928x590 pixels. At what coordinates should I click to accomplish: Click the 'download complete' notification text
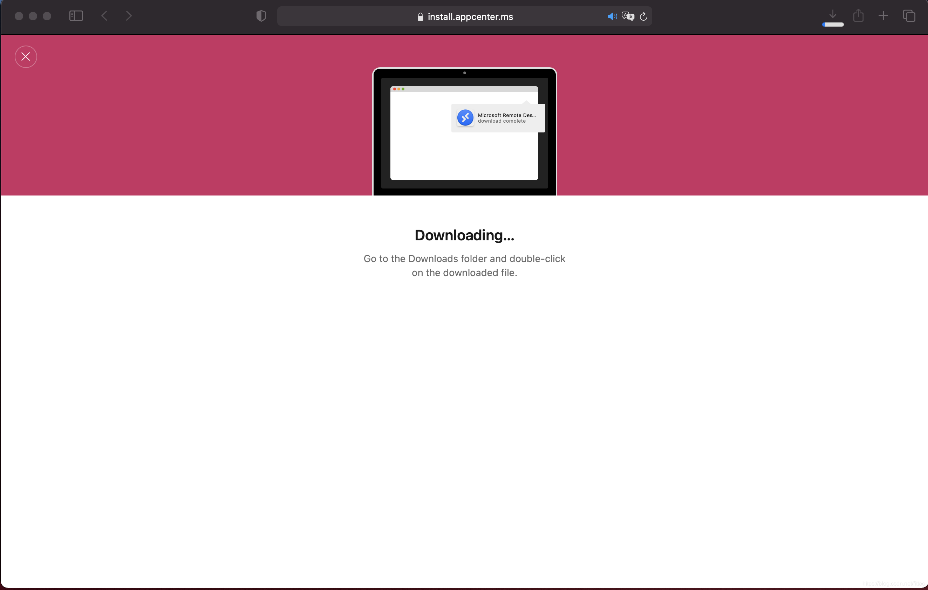(502, 121)
